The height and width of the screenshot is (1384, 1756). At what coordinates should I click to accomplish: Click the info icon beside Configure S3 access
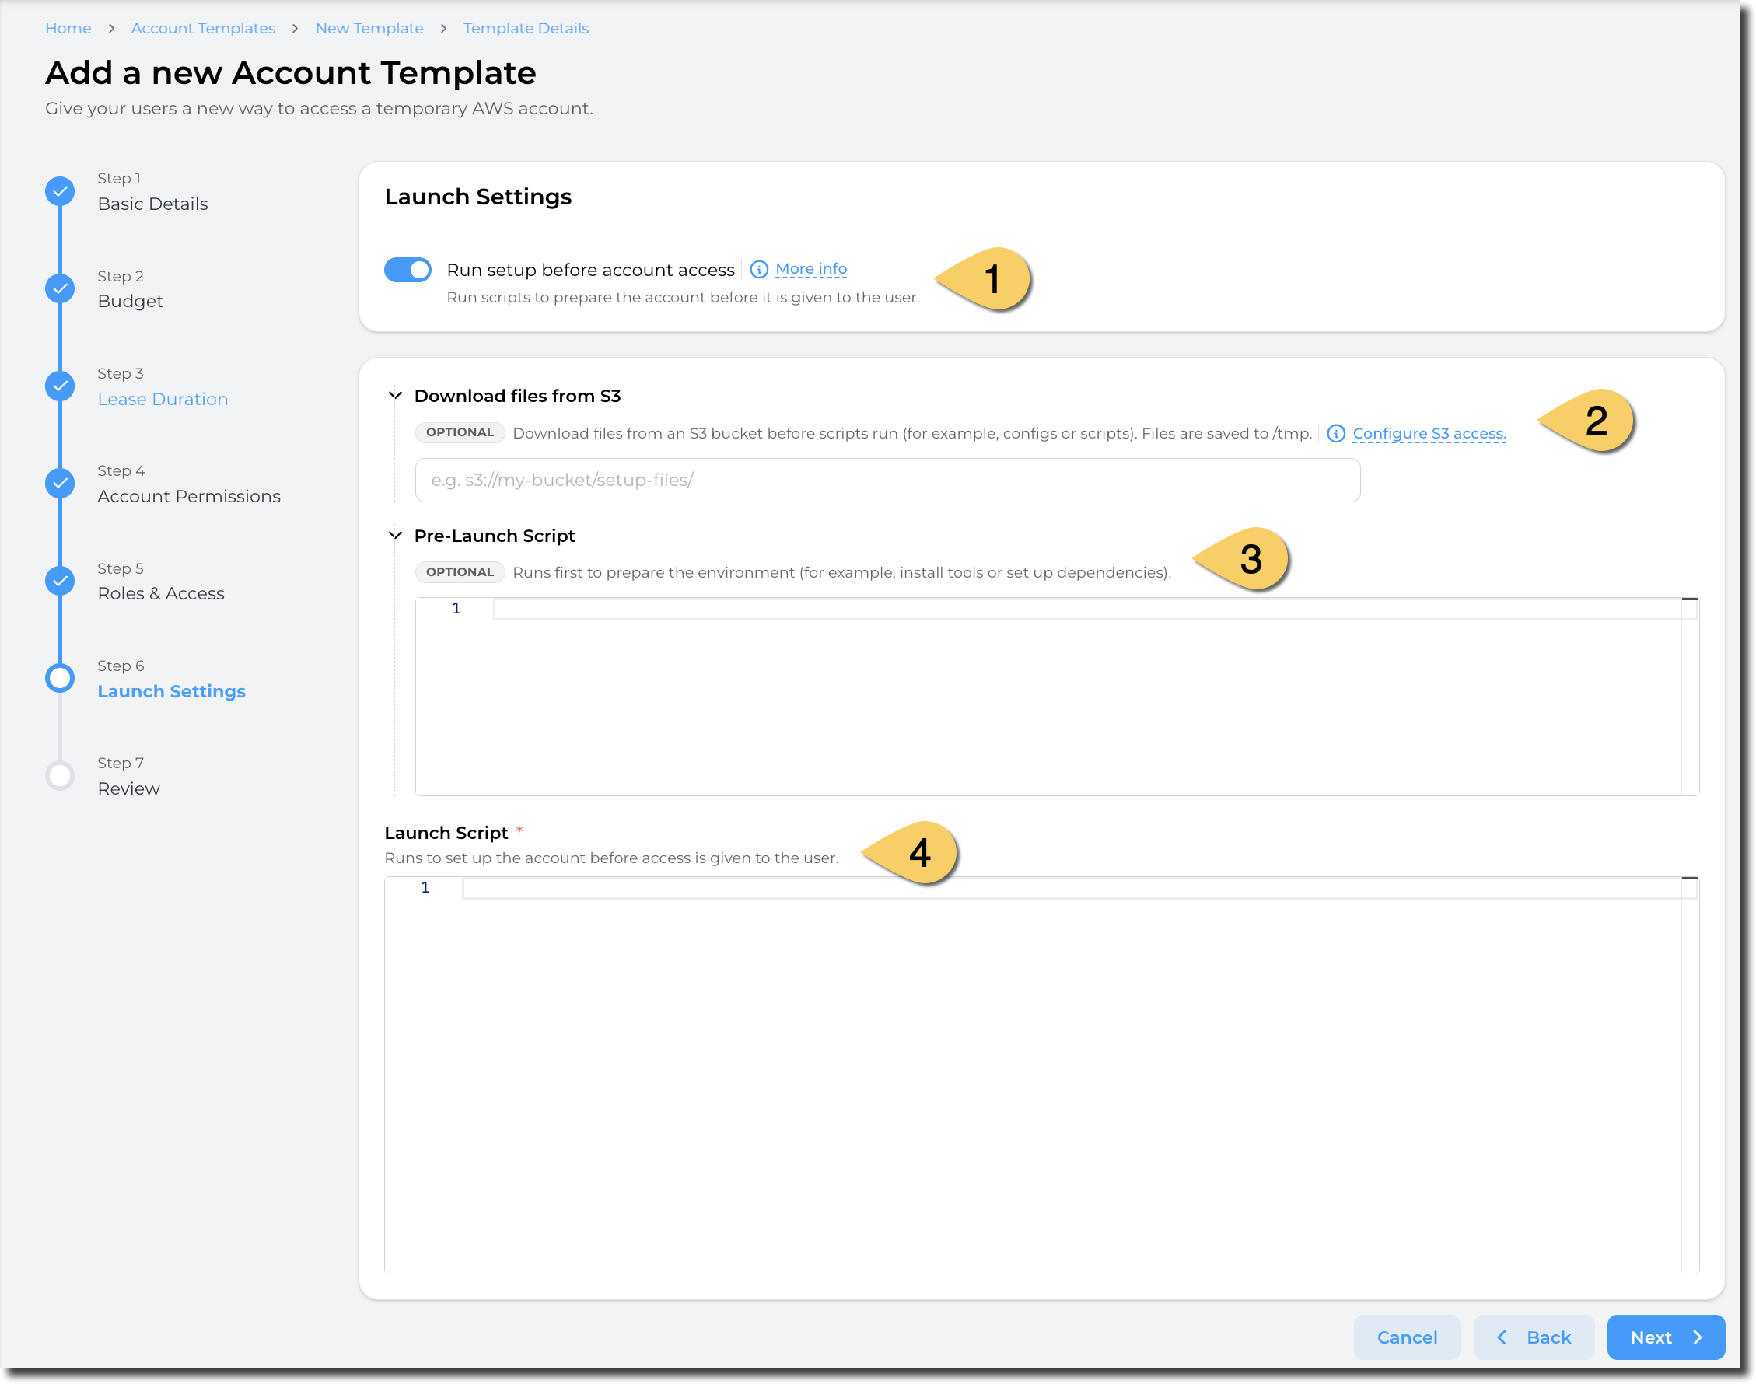1335,434
